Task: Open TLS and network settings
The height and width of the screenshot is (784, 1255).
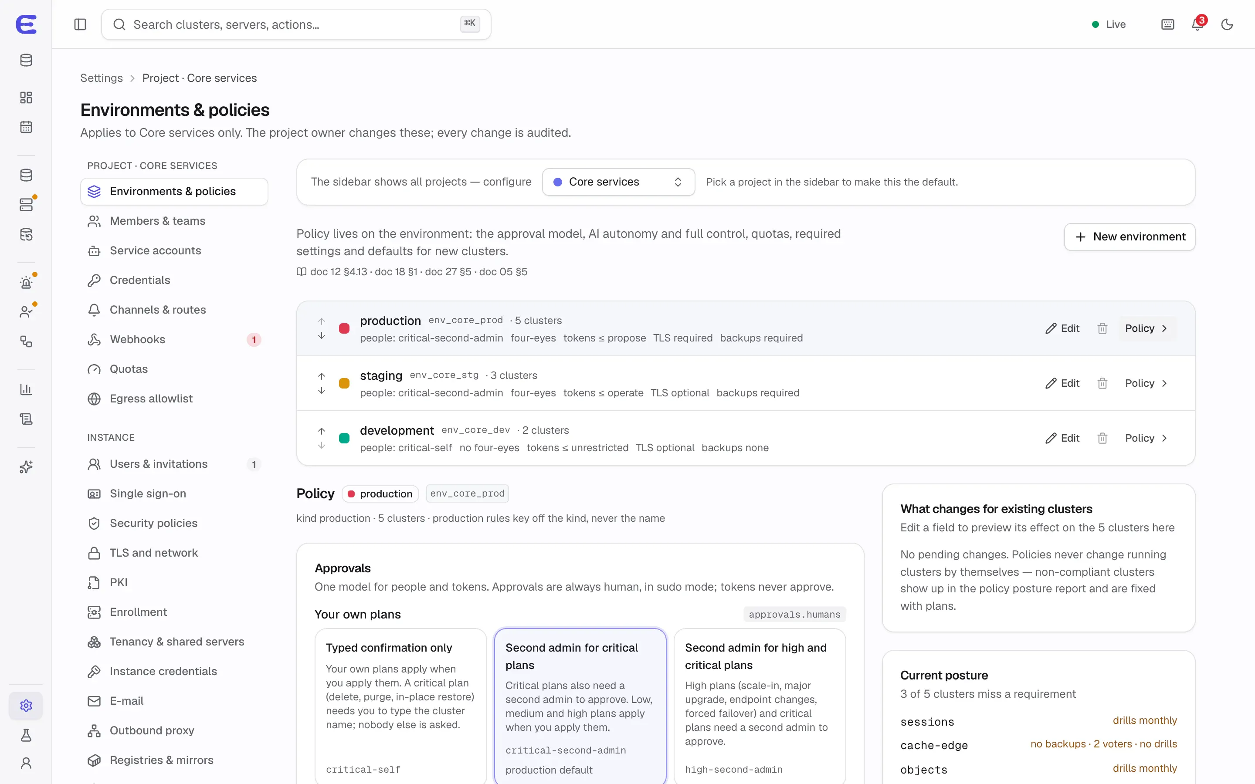Action: click(x=174, y=553)
